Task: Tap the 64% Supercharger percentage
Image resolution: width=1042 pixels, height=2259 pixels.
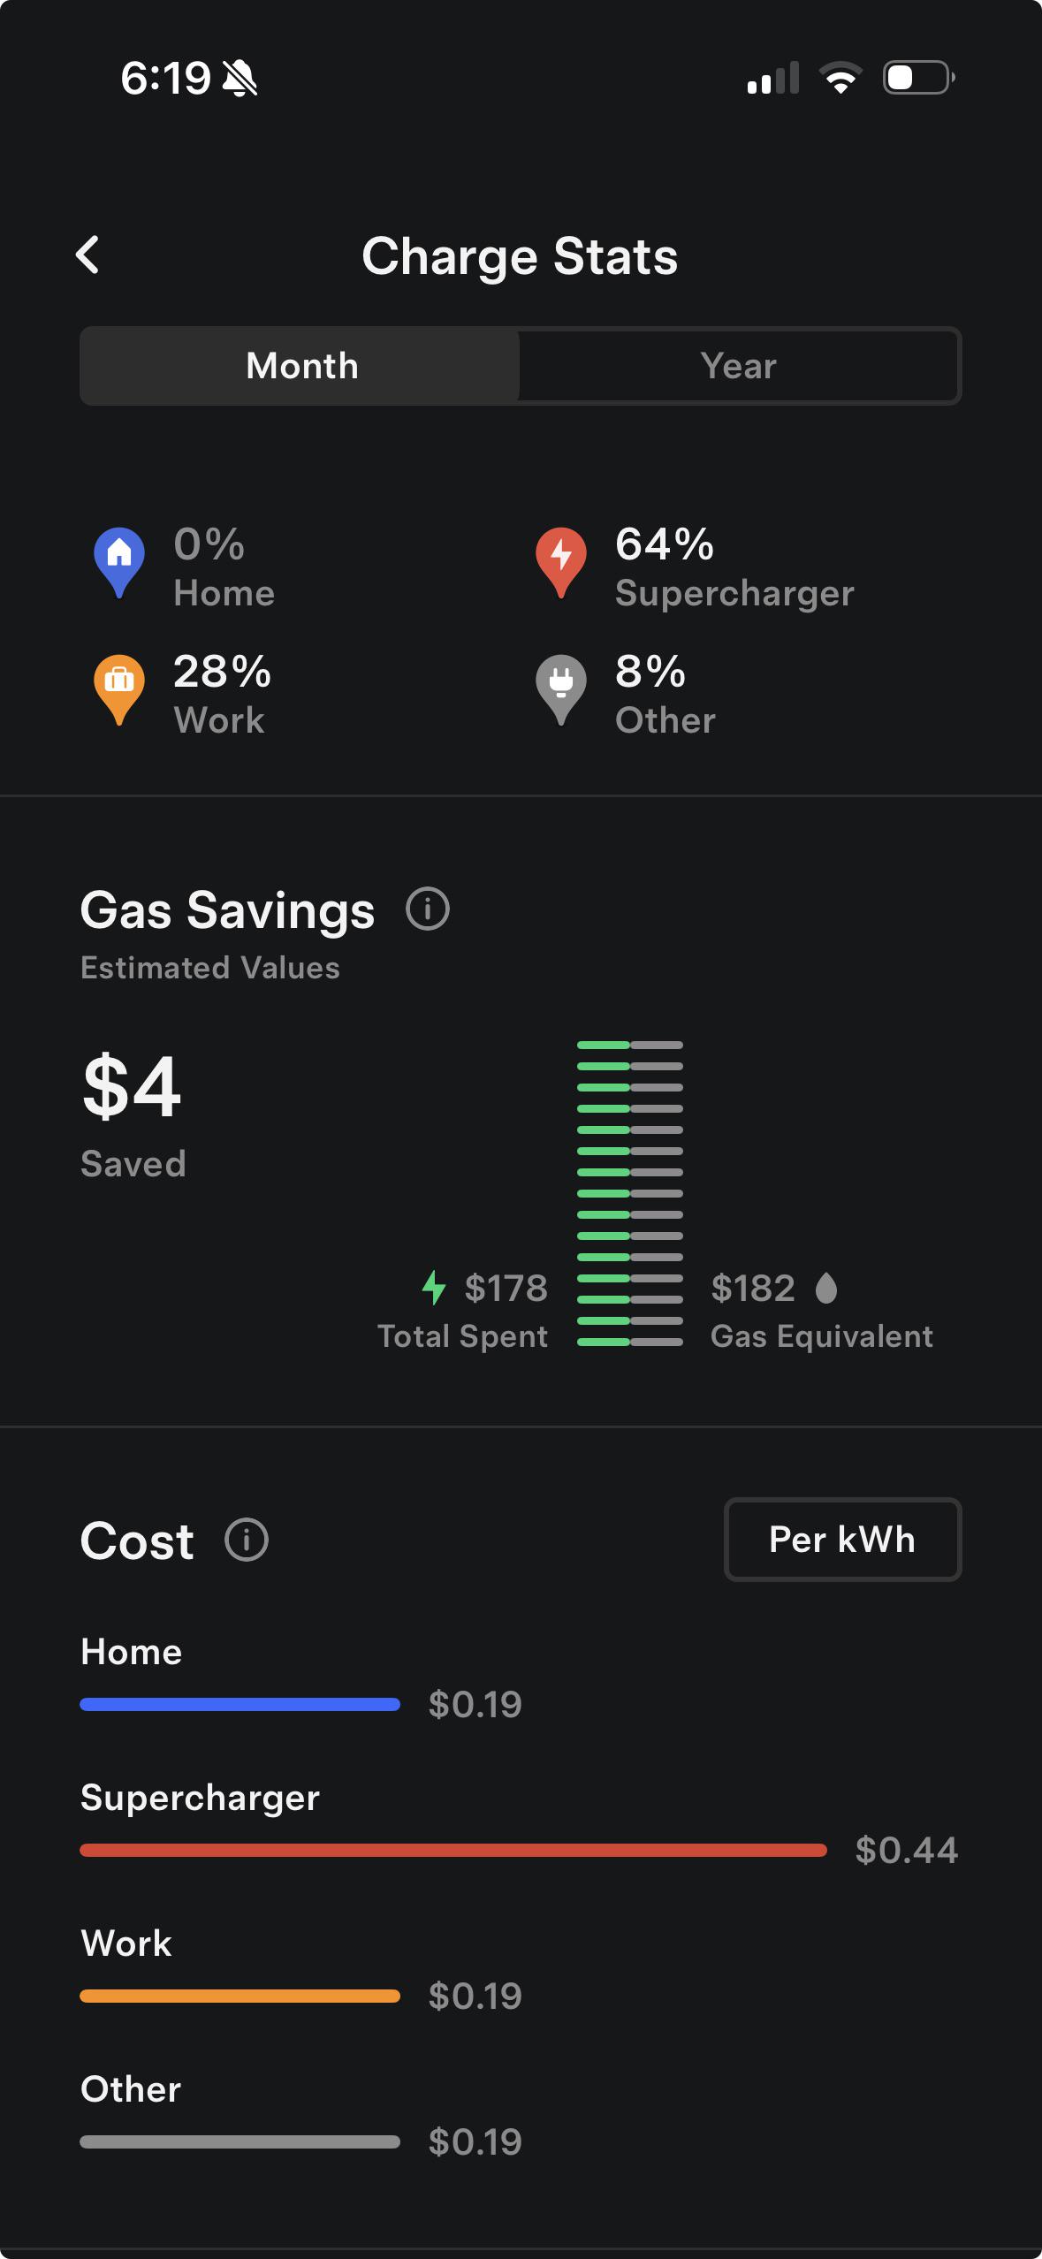Action: pos(665,544)
